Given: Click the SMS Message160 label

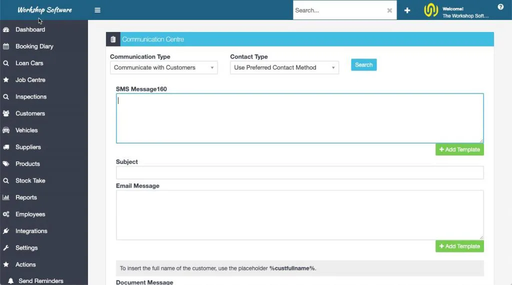Looking at the screenshot, I should pos(141,89).
